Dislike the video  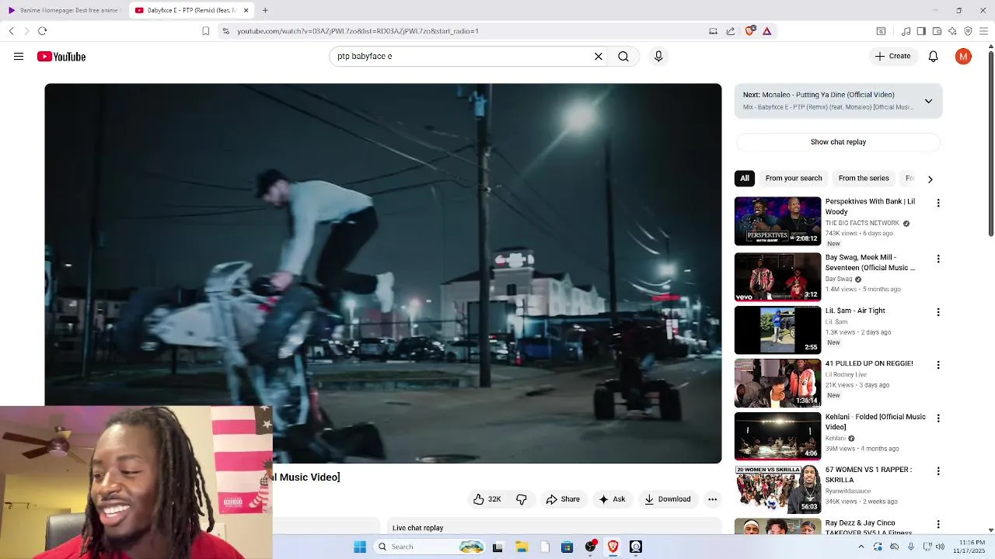coord(522,499)
